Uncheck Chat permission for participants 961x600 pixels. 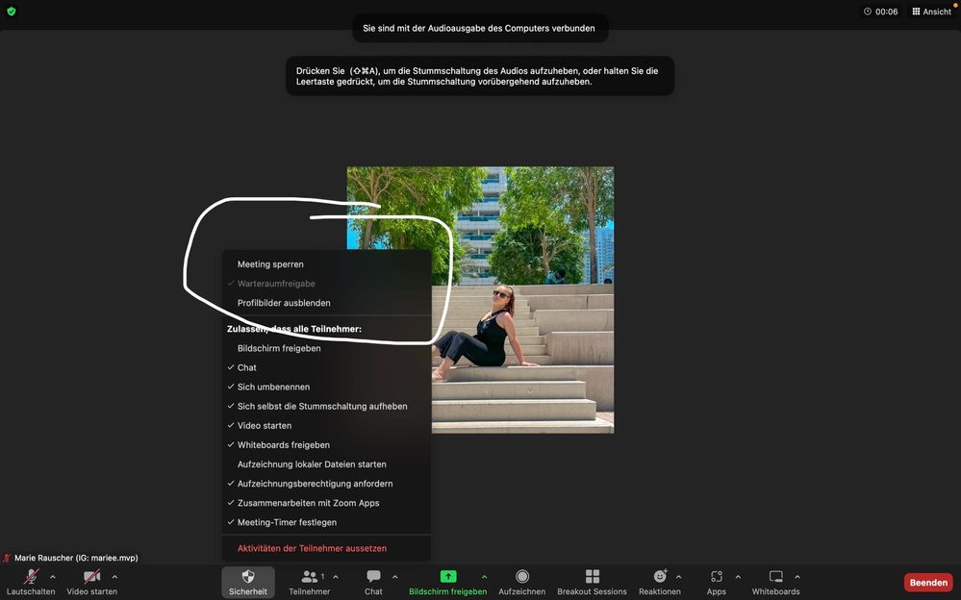tap(247, 367)
